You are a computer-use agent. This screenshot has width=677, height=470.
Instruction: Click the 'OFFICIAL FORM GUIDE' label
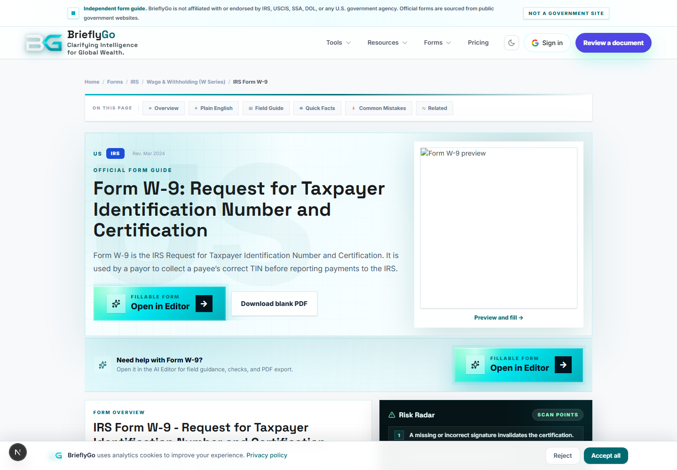(133, 170)
